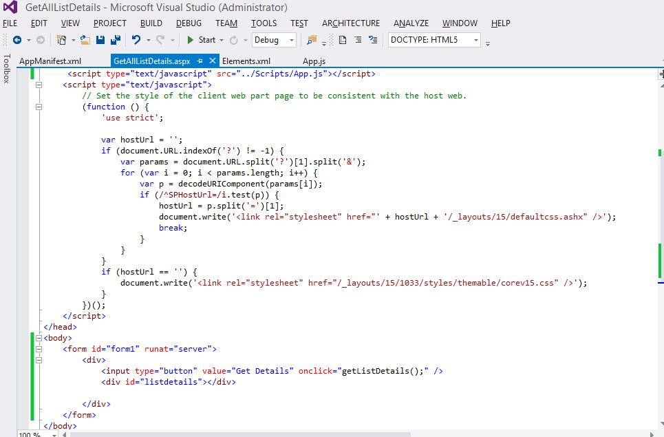
Task: Click the indent lines toolbar icon
Action: (x=358, y=40)
